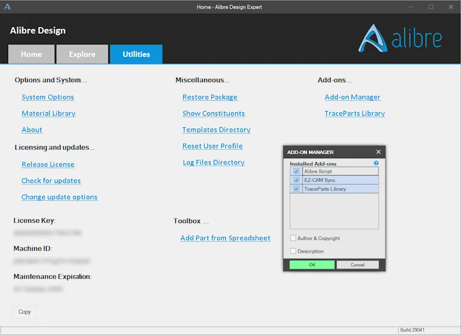Click the Add-on Manager help question icon

coord(376,163)
